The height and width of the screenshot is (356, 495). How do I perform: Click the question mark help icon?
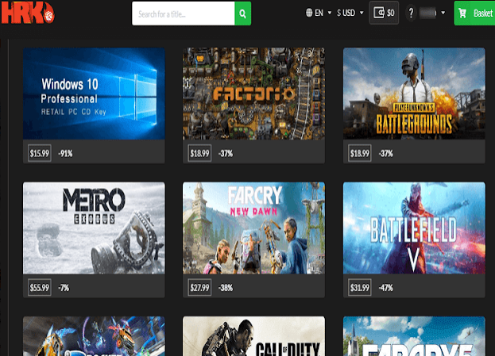pos(411,13)
